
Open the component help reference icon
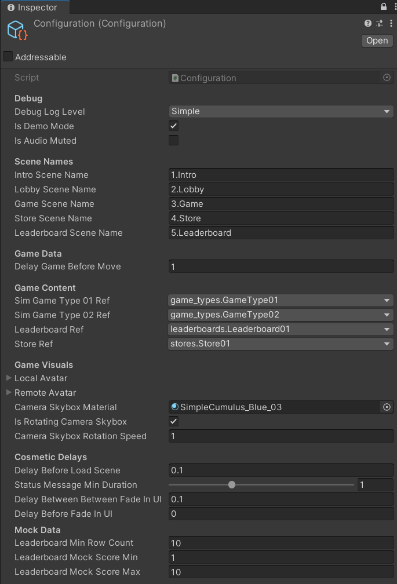(368, 23)
